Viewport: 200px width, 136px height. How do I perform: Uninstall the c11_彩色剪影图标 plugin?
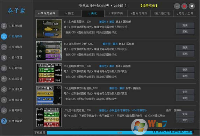[x=185, y=31]
